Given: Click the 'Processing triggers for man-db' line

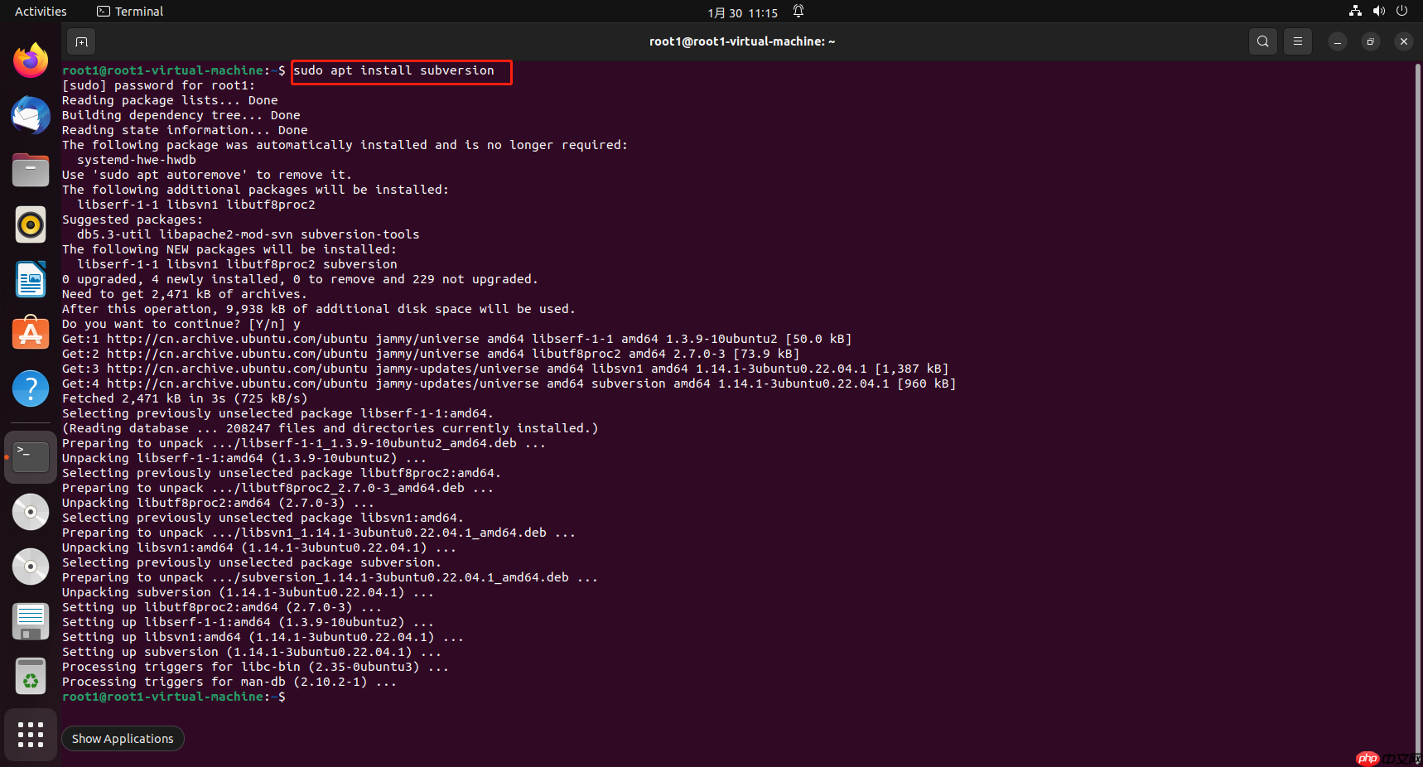Looking at the screenshot, I should (229, 683).
